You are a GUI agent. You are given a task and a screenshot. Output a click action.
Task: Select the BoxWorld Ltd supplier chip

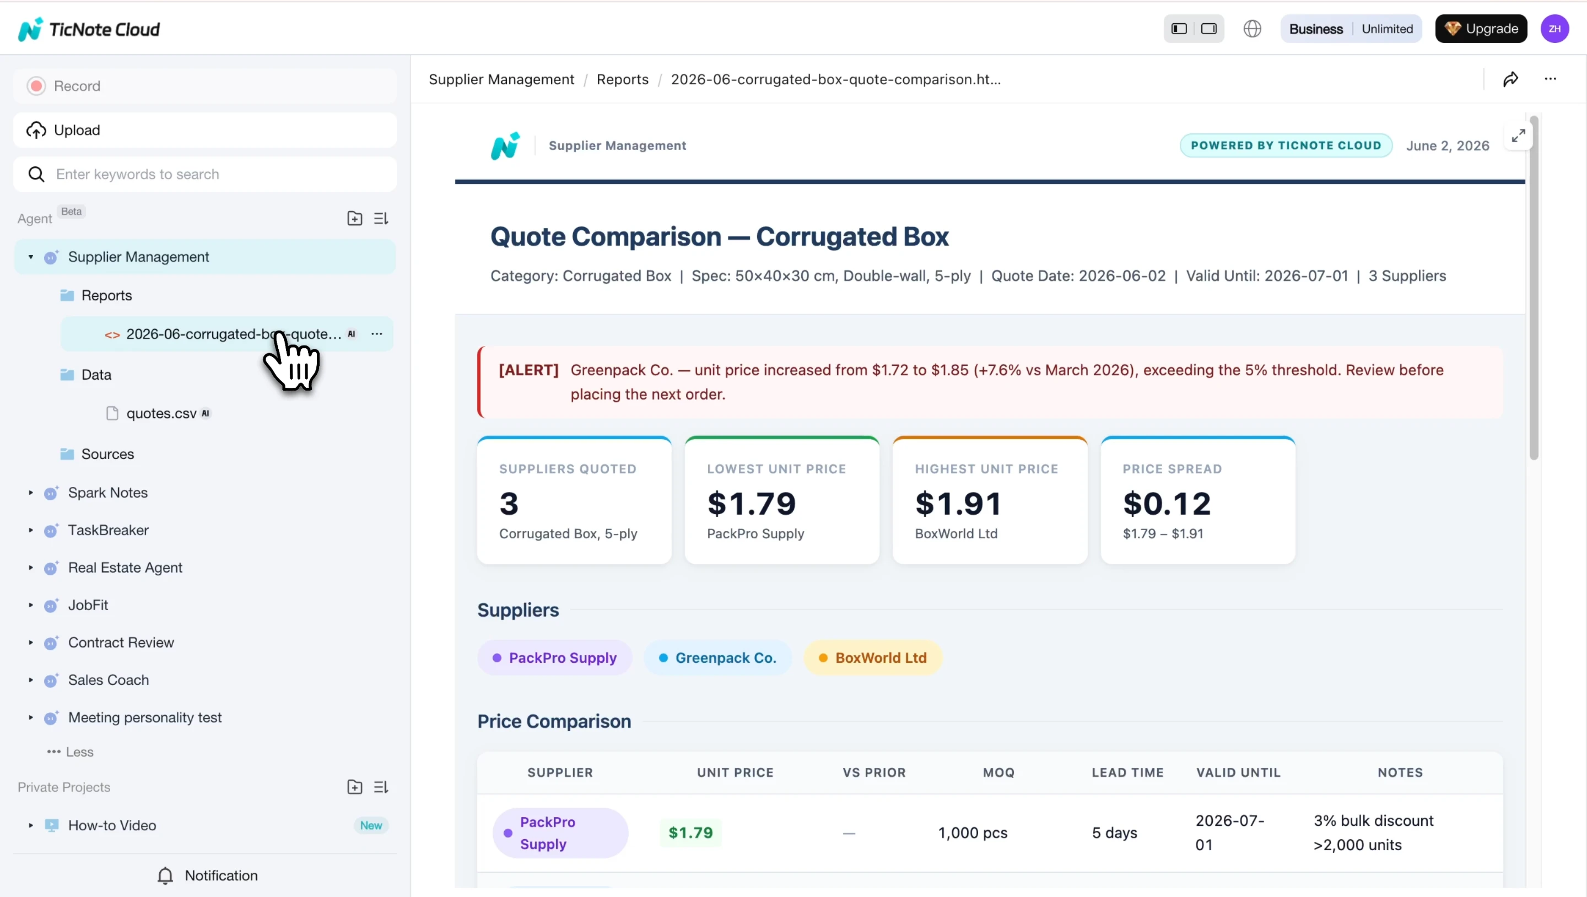coord(872,658)
